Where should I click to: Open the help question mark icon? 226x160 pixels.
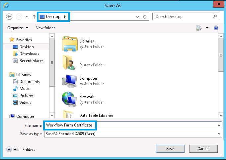216,28
